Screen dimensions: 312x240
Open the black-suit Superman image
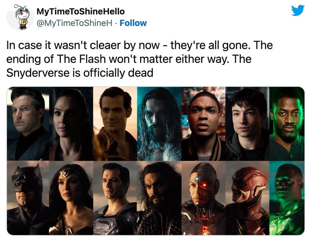click(x=115, y=198)
